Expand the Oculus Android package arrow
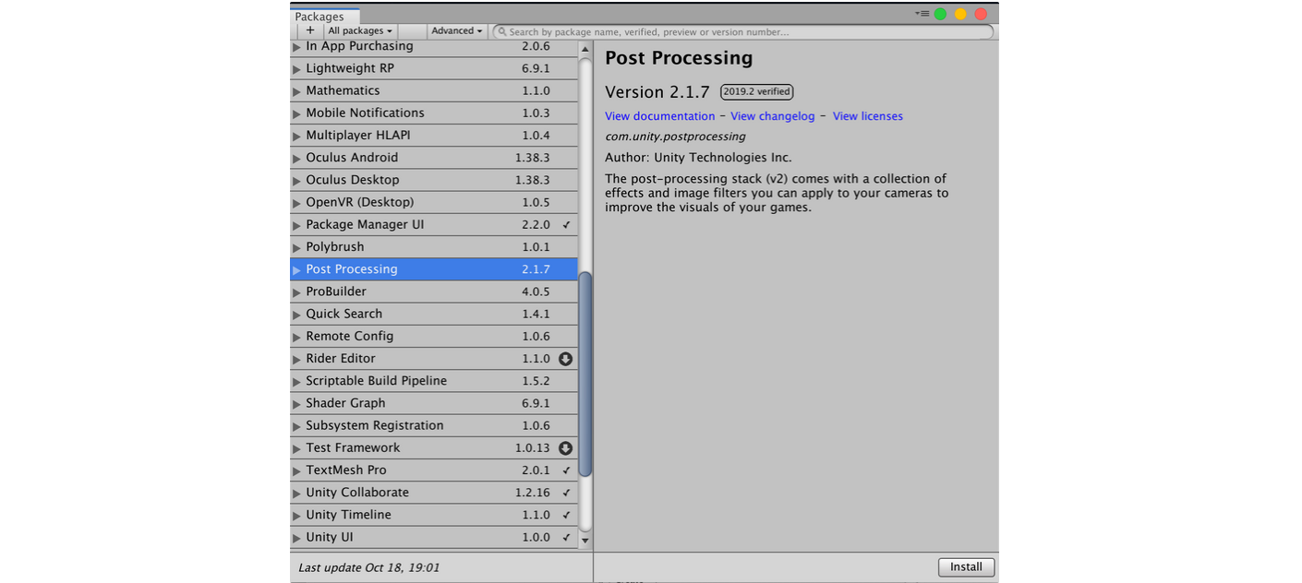 coord(297,159)
